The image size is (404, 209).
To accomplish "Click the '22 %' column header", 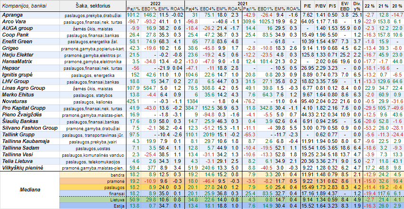I will coord(369,6).
